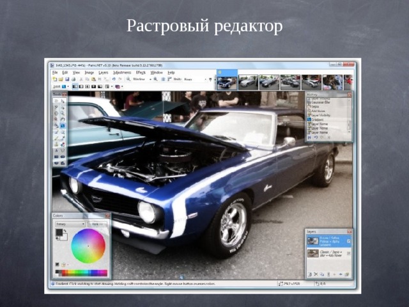Image resolution: width=409 pixels, height=307 pixels.
Task: Select the Rounded Rectangle tool
Action: (x=63, y=157)
